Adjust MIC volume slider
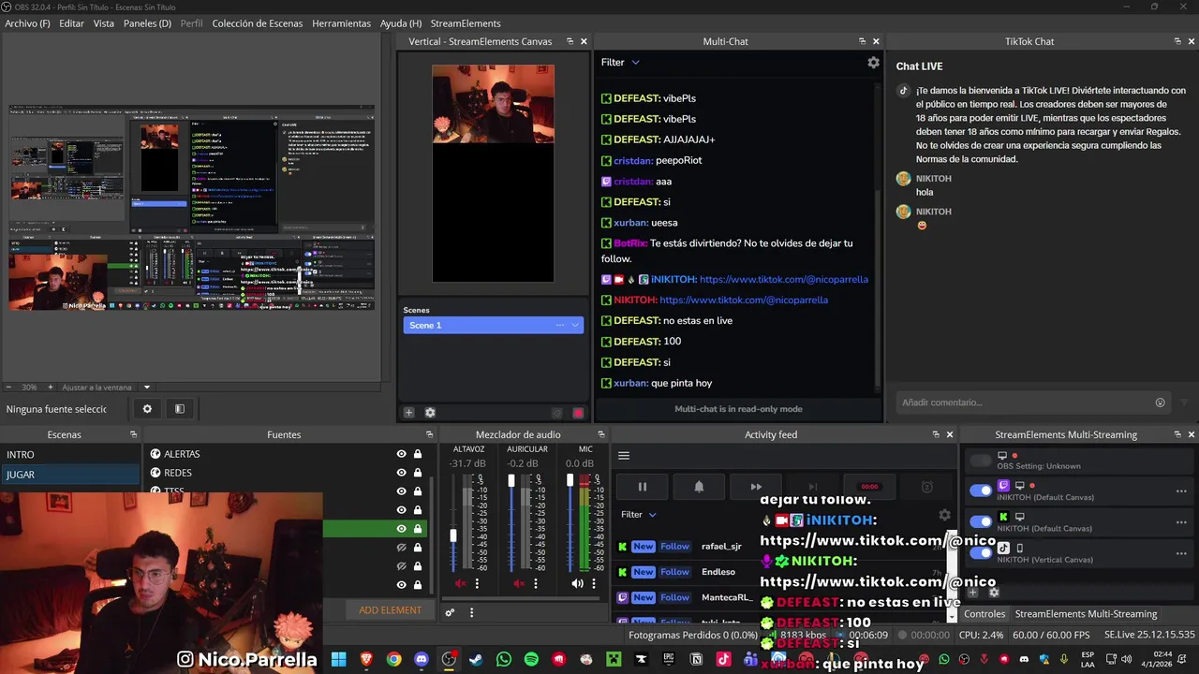Image resolution: width=1199 pixels, height=674 pixels. [570, 481]
